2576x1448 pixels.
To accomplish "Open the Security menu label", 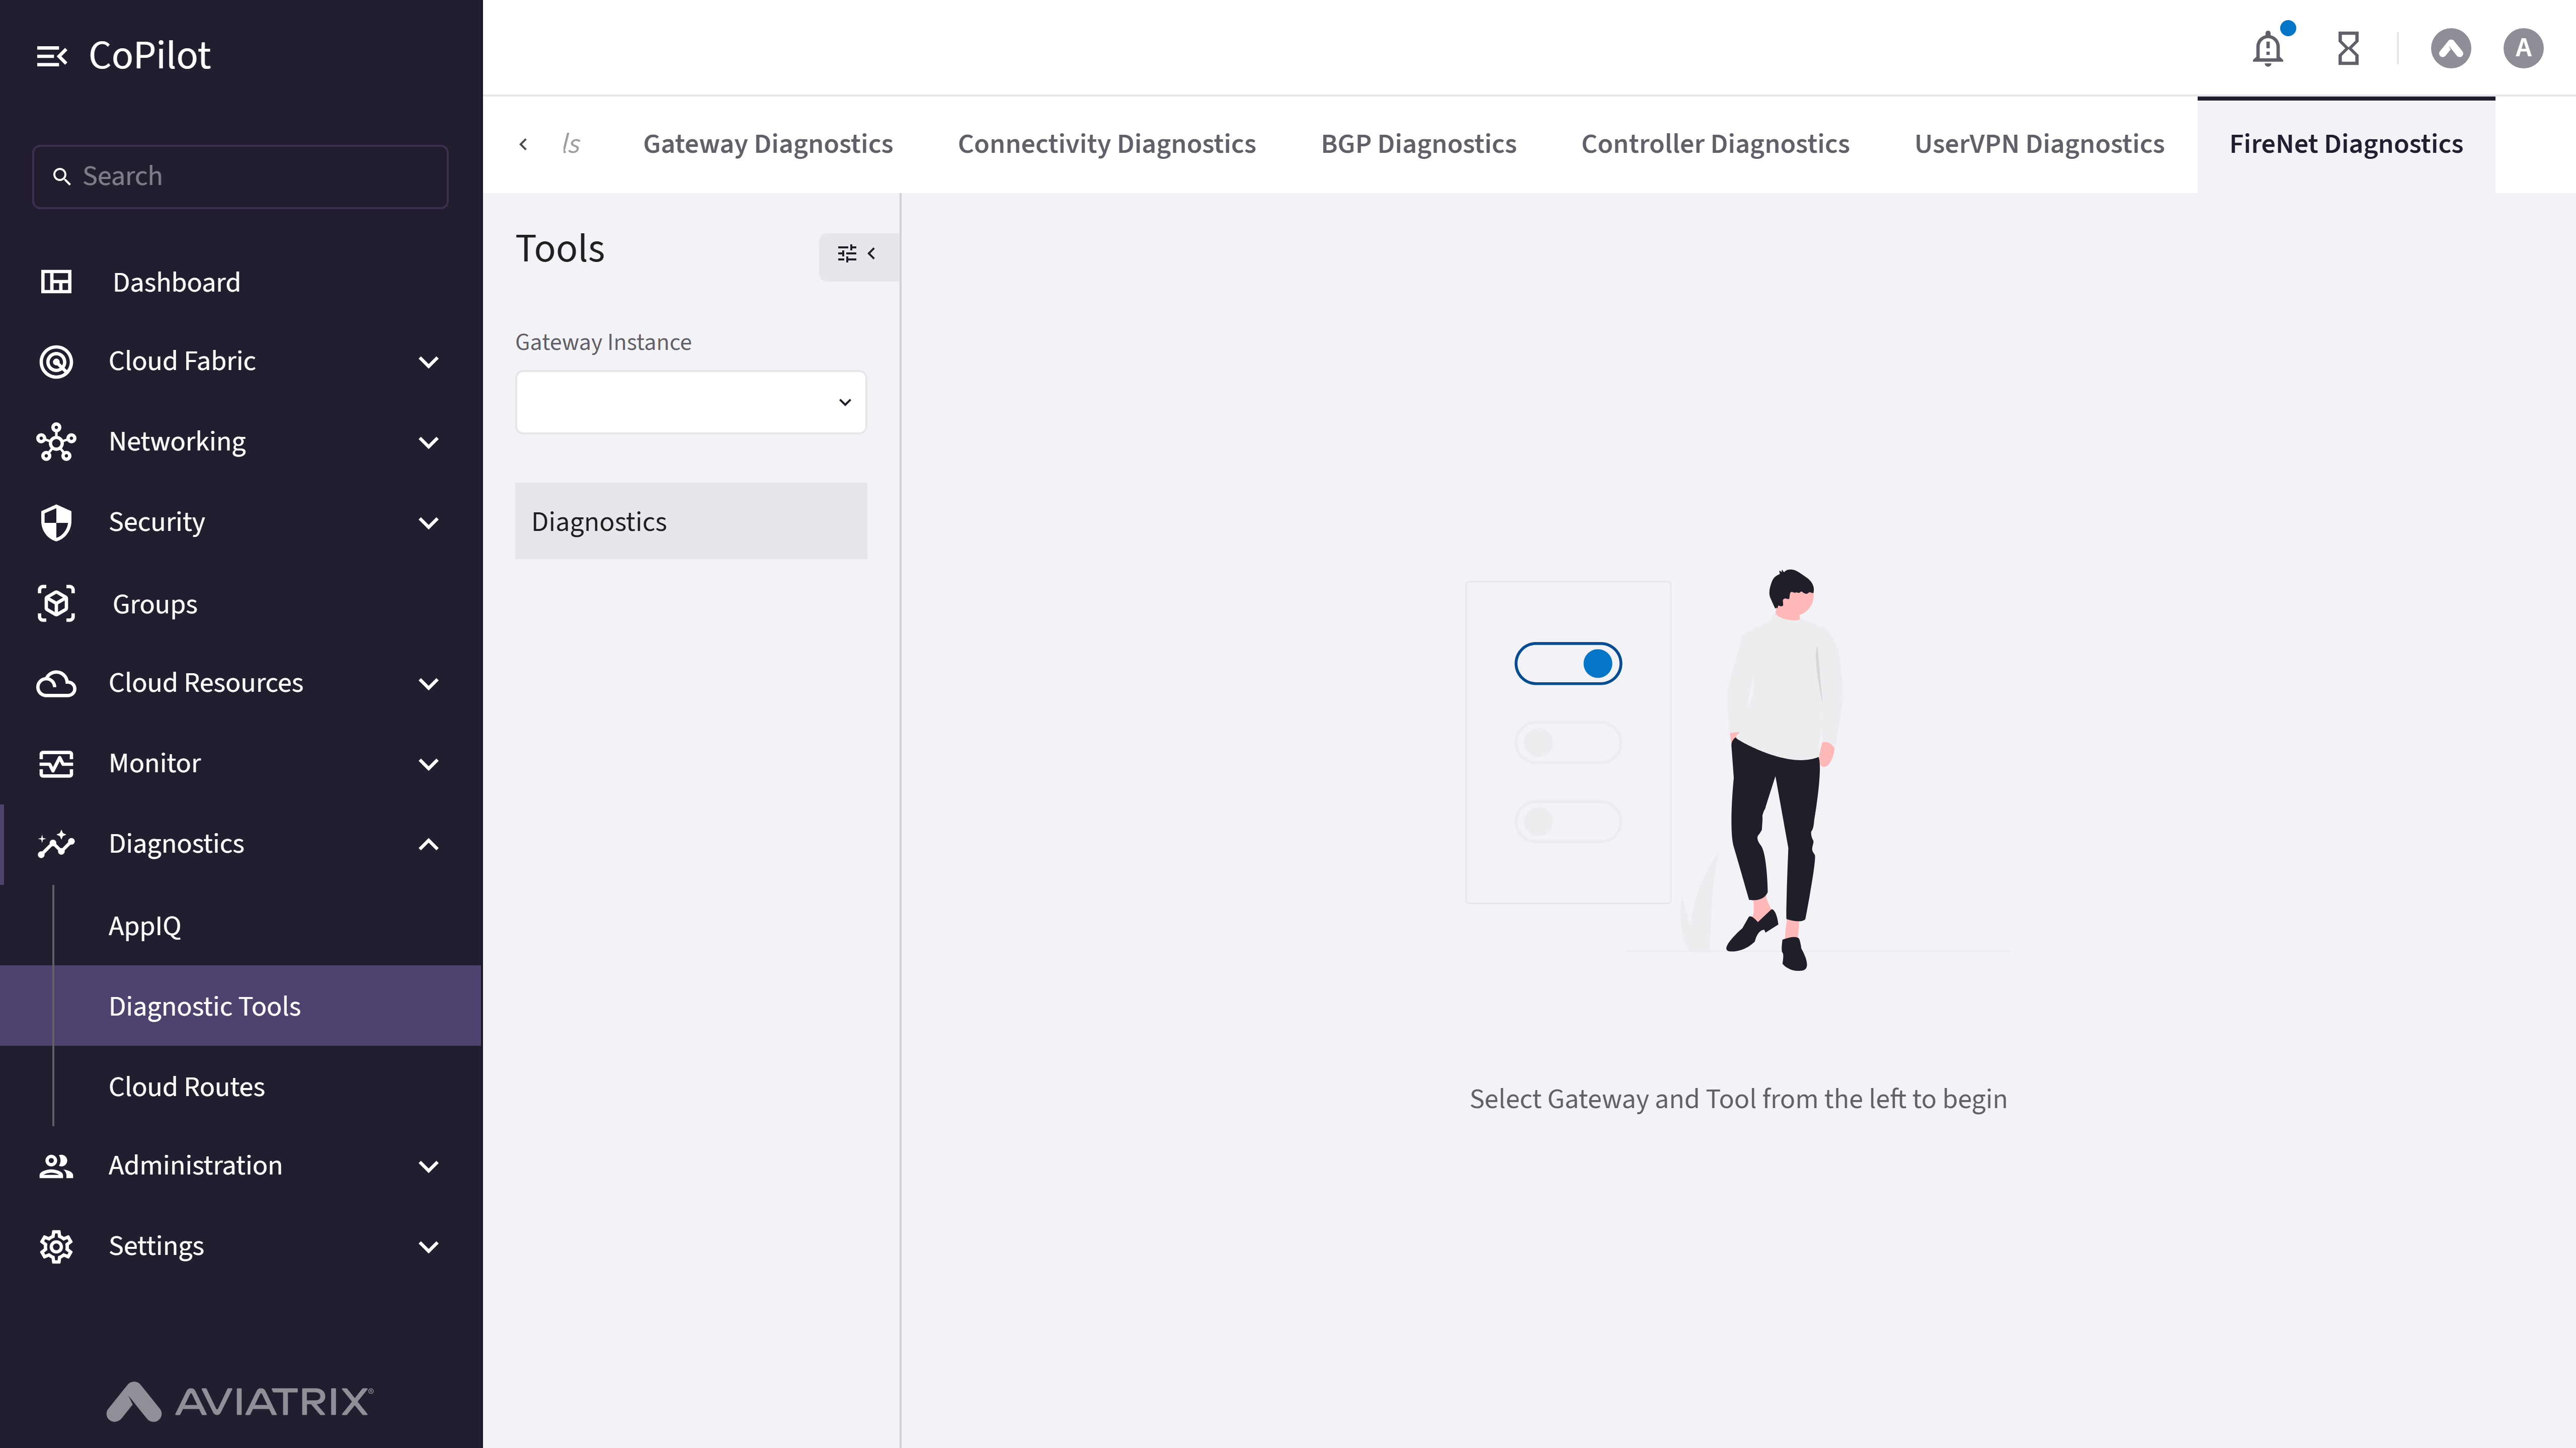I will [157, 522].
